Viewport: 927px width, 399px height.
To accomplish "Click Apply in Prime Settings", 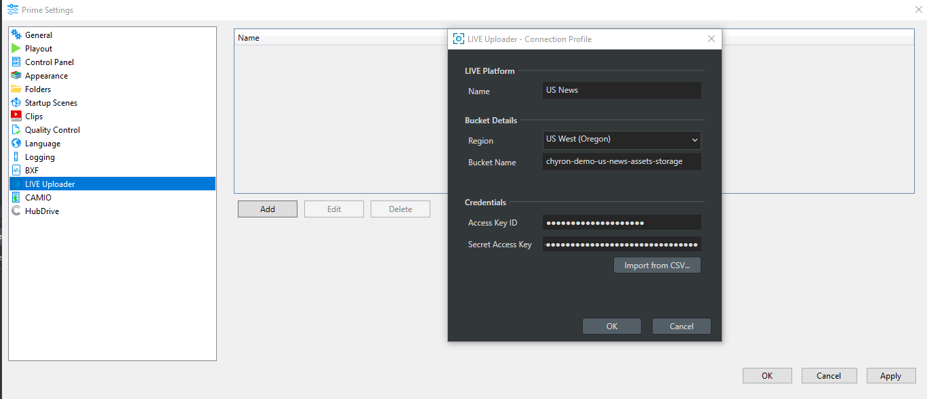I will 890,376.
